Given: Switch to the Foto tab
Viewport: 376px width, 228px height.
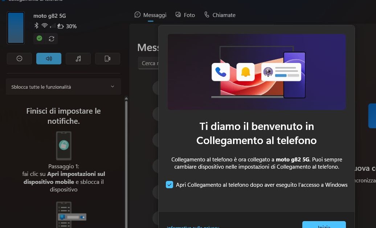Looking at the screenshot, I should point(185,15).
